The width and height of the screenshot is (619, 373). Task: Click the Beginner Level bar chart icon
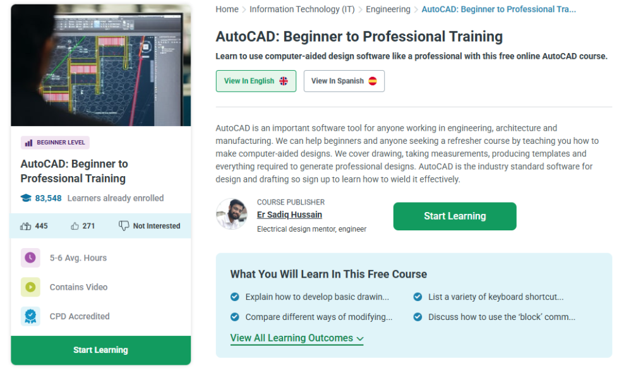[28, 143]
